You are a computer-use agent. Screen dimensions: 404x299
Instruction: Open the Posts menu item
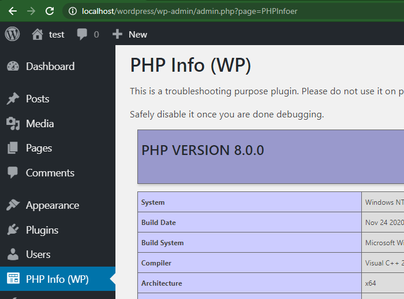[x=38, y=99]
